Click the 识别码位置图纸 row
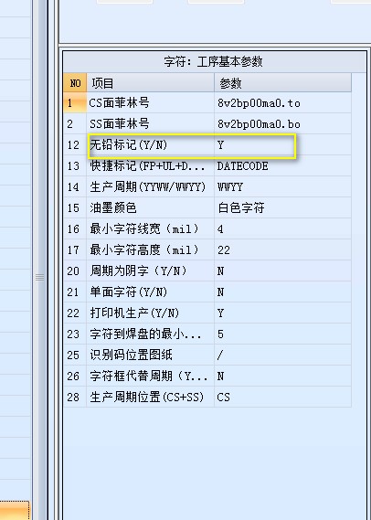This screenshot has height=520, width=371. 207,356
